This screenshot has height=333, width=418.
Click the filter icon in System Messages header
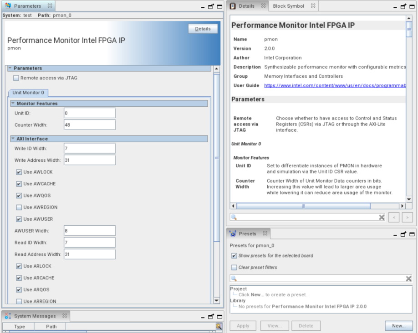[219, 326]
